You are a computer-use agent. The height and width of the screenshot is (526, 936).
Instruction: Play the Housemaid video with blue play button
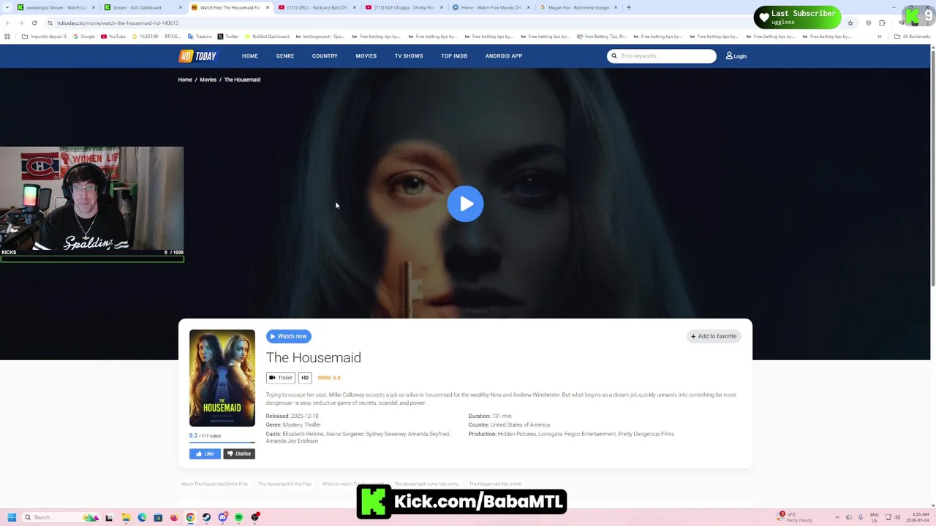(x=466, y=204)
